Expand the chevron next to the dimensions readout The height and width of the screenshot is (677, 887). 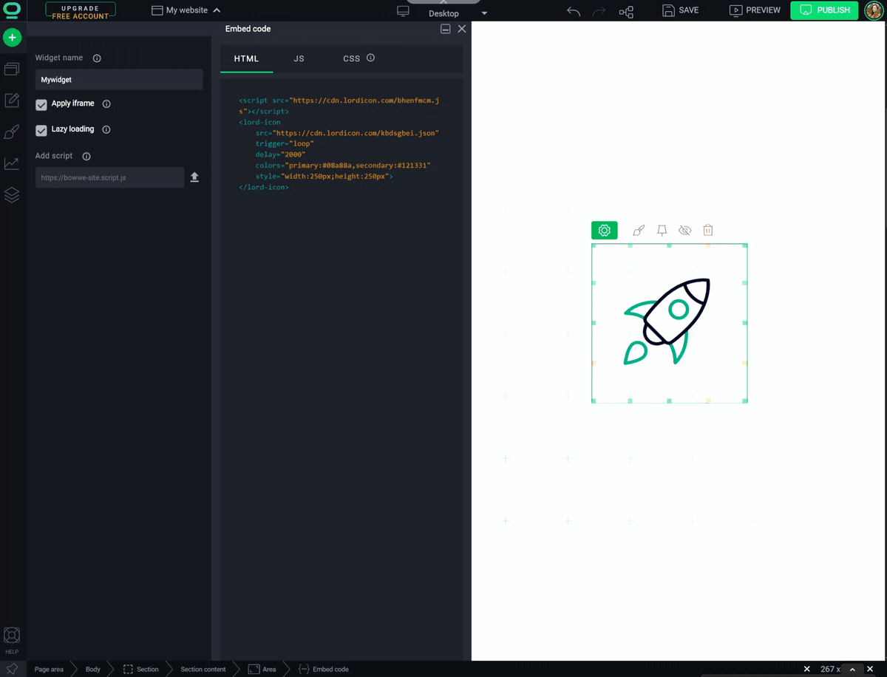click(852, 669)
